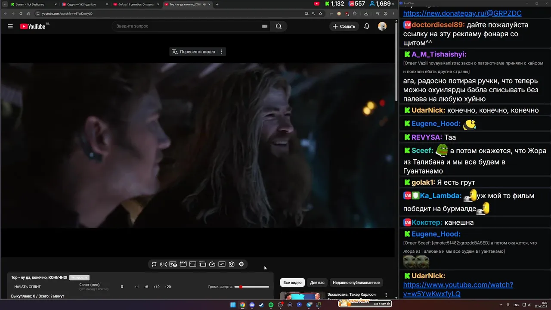Open the Chrome tab search dropdown arrow

point(5,4)
